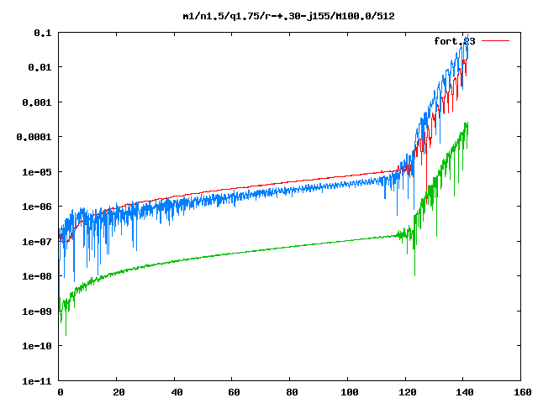Click y-axis label 1e-08

pos(37,276)
